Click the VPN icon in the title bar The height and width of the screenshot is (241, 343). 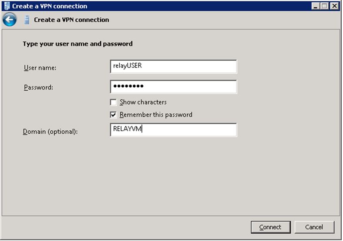[x=7, y=6]
